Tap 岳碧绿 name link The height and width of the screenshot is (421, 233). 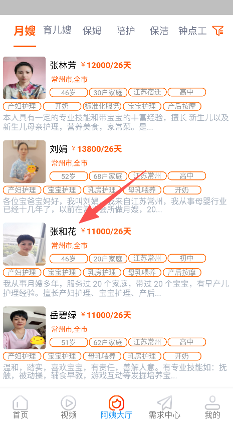[63, 315]
